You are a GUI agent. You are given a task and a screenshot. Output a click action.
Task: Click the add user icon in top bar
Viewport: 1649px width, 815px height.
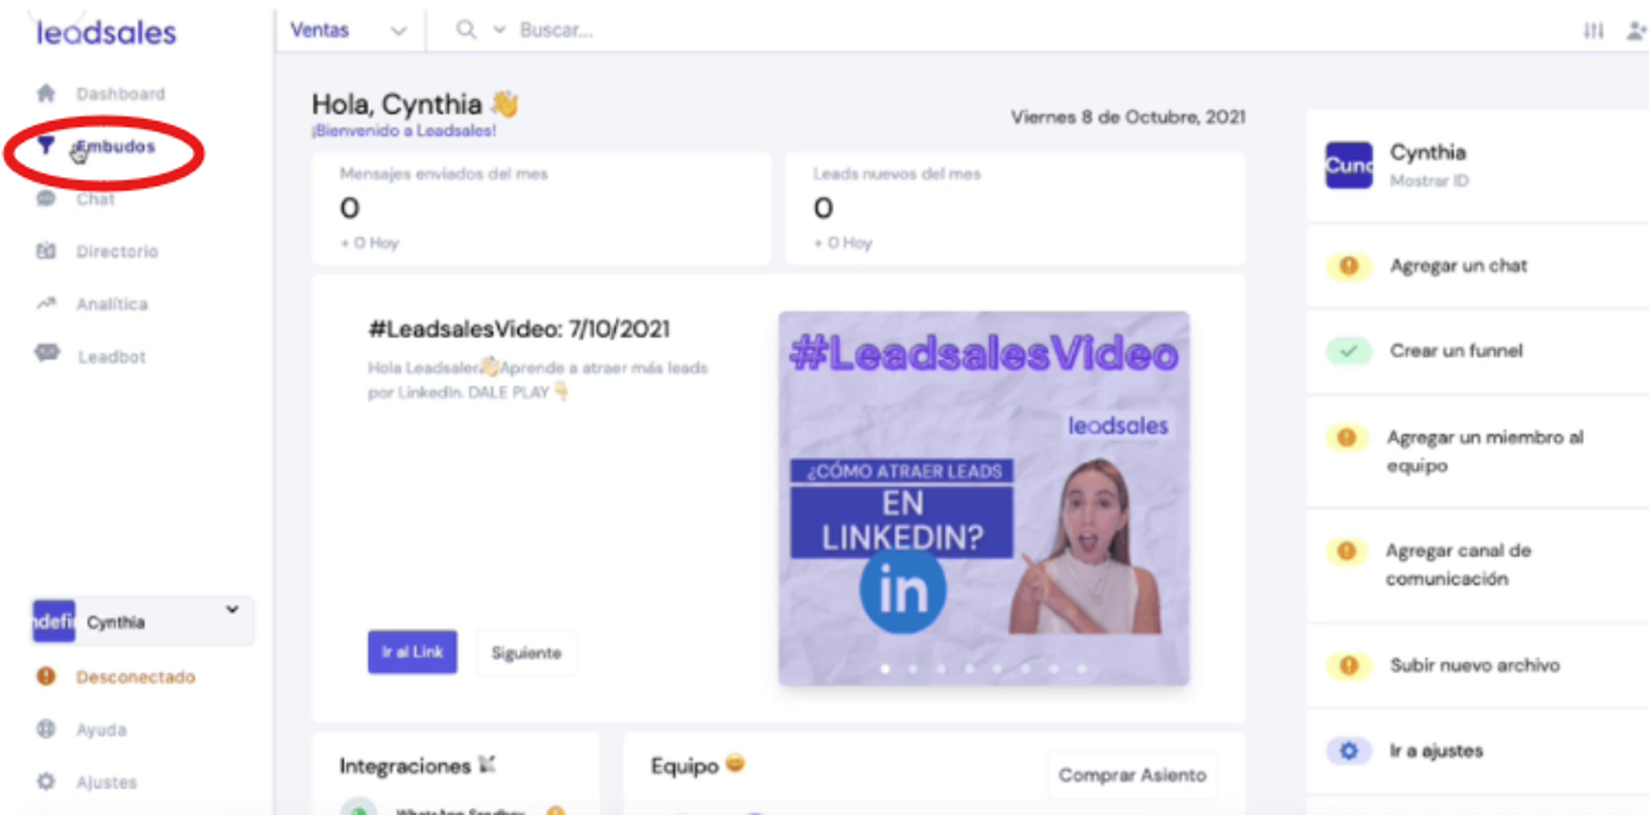[x=1637, y=30]
